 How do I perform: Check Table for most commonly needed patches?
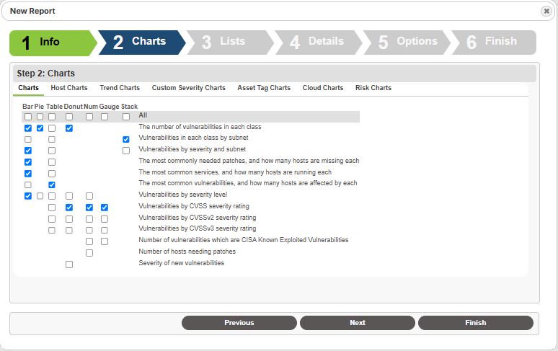(x=52, y=162)
